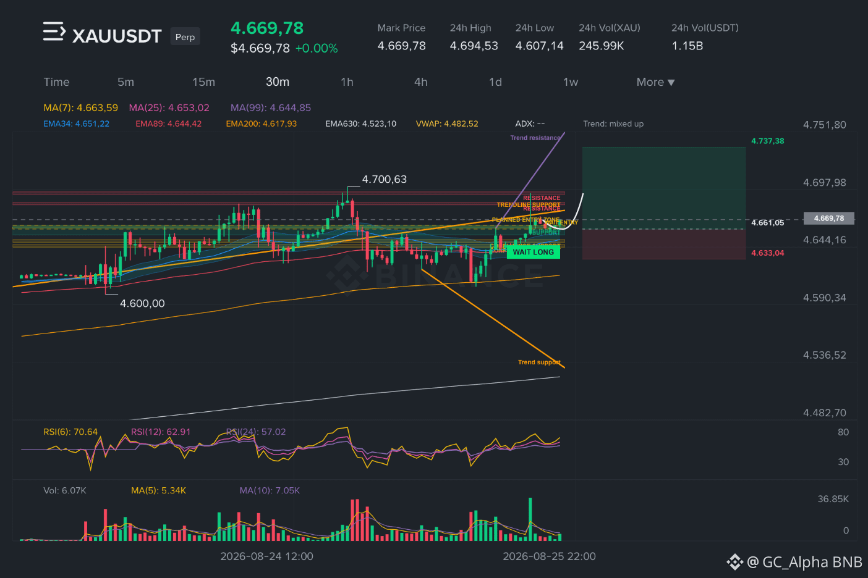
Task: Click the 2026-08-24 12:00 time axis label
Action: [267, 556]
